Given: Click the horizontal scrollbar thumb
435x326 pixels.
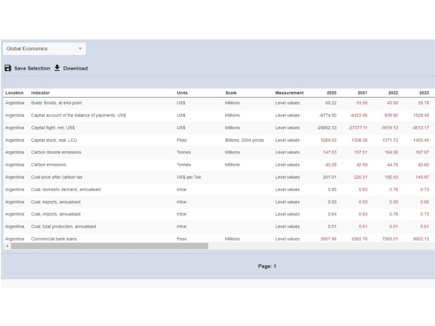Looking at the screenshot, I should pyautogui.click(x=110, y=246).
